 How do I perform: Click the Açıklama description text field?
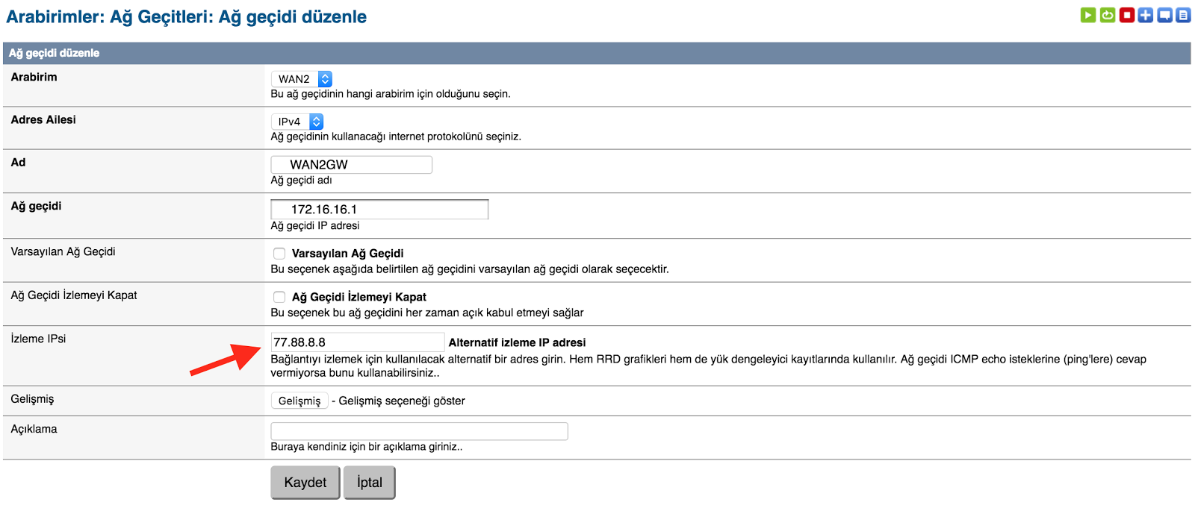coord(419,431)
